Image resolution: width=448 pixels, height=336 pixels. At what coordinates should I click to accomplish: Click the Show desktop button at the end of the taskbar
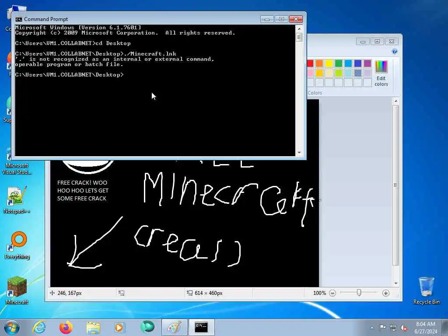pyautogui.click(x=445, y=327)
